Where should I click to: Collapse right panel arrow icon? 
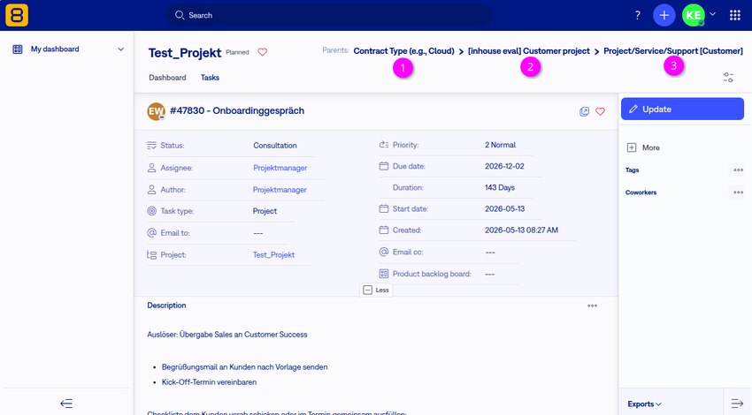(x=737, y=404)
